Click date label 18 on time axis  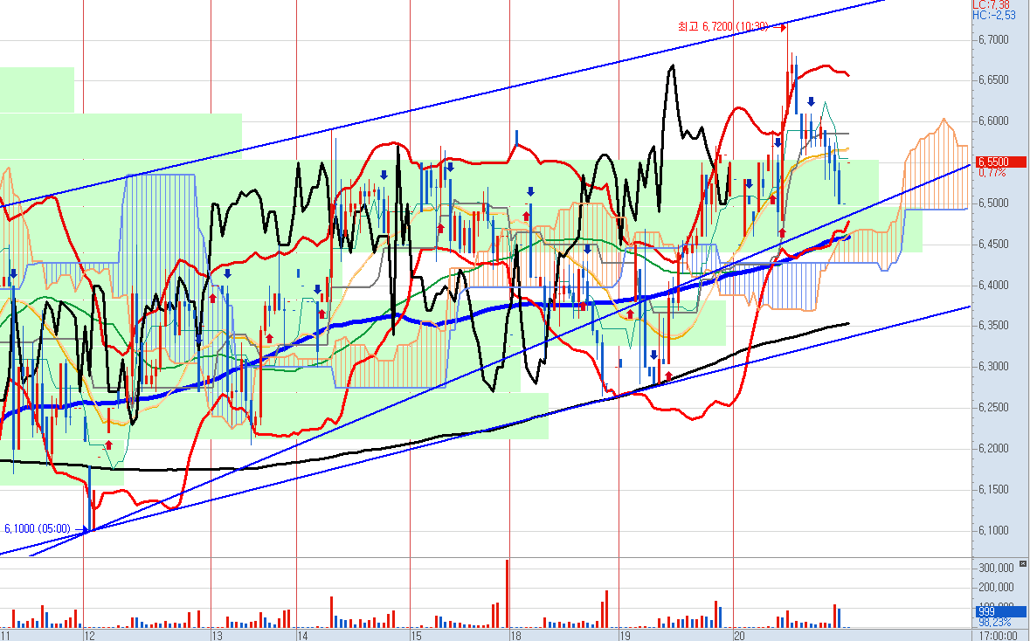[516, 636]
